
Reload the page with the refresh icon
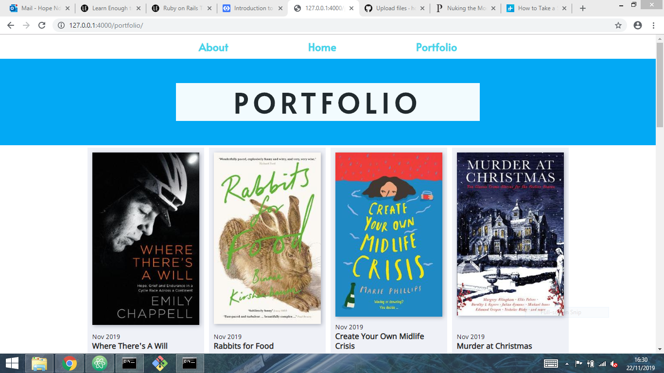(42, 25)
